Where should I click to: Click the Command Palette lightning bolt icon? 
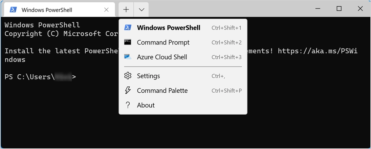click(x=128, y=91)
